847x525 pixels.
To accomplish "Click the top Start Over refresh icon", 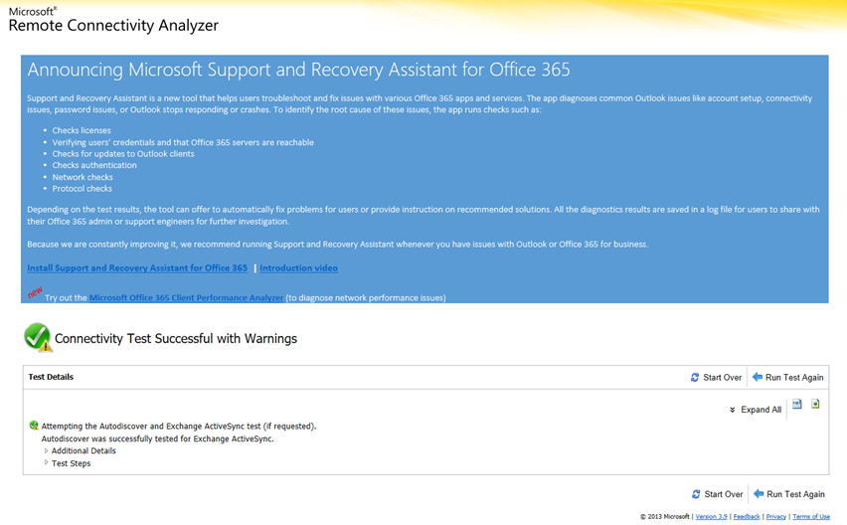I will (695, 378).
